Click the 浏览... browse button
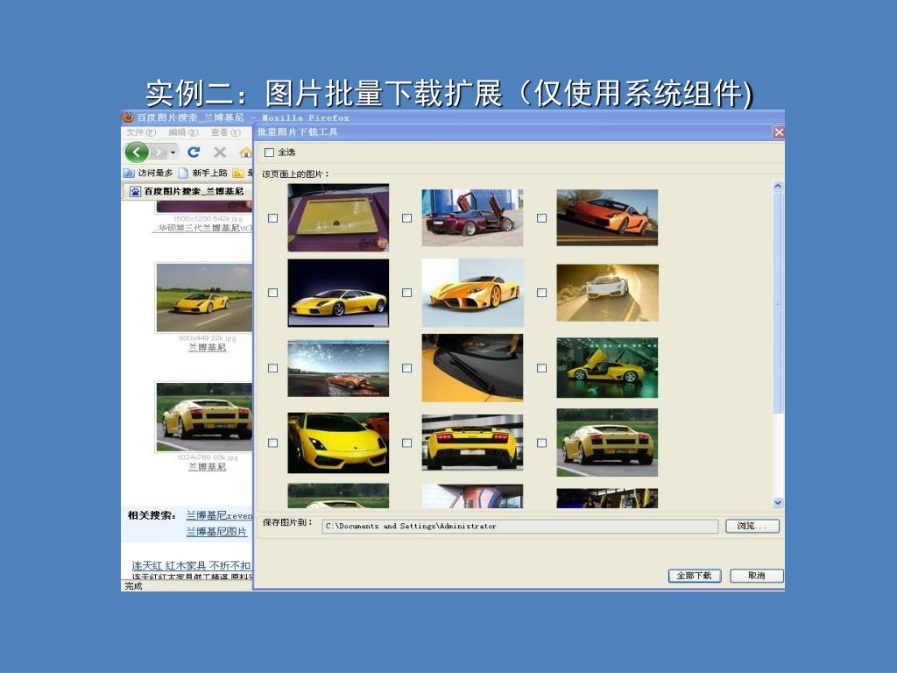 point(752,526)
